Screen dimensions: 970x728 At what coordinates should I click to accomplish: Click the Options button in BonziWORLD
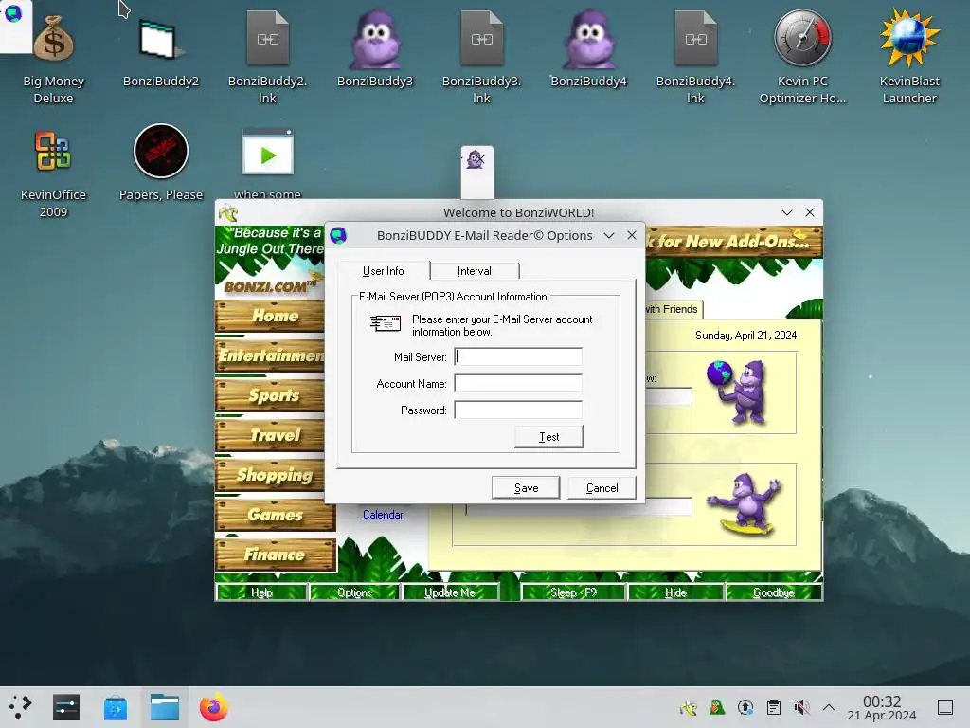point(354,592)
